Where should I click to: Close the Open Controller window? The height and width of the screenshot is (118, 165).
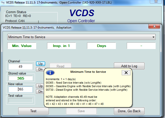[156, 2]
